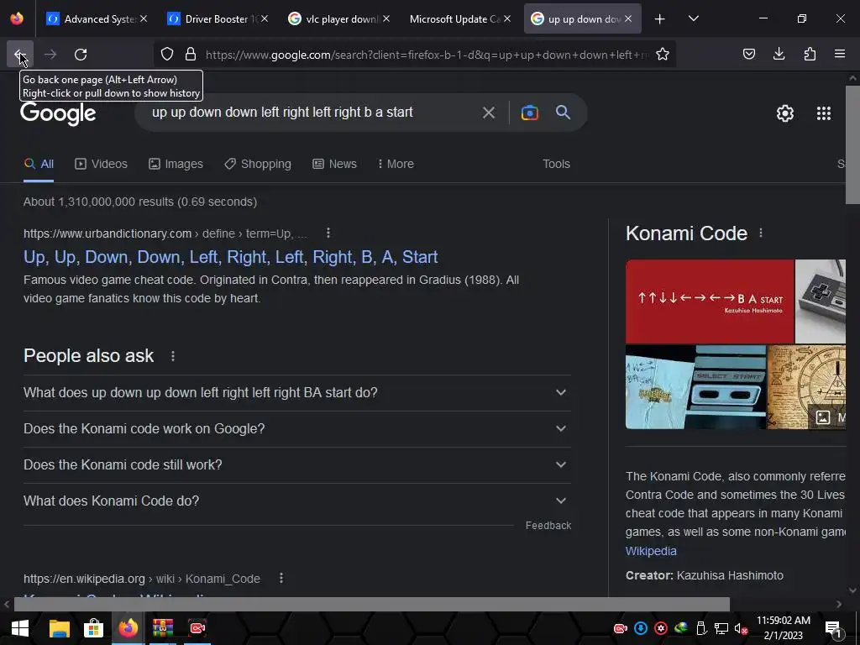This screenshot has height=645, width=860.
Task: Open Microsoft Store from taskbar
Action: [94, 628]
